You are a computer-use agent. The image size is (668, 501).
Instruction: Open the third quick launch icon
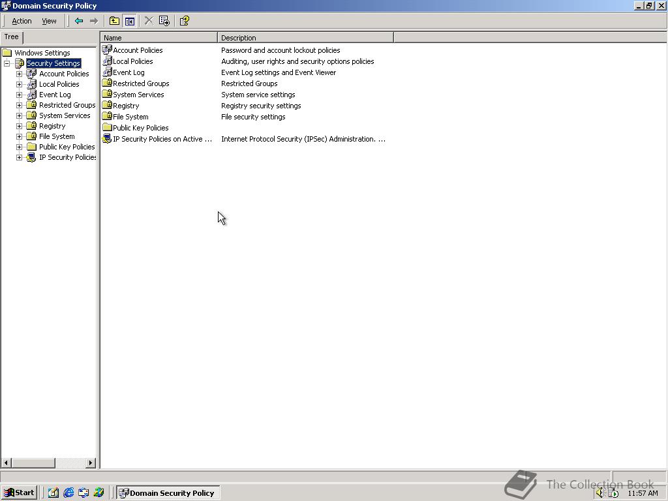coord(83,493)
